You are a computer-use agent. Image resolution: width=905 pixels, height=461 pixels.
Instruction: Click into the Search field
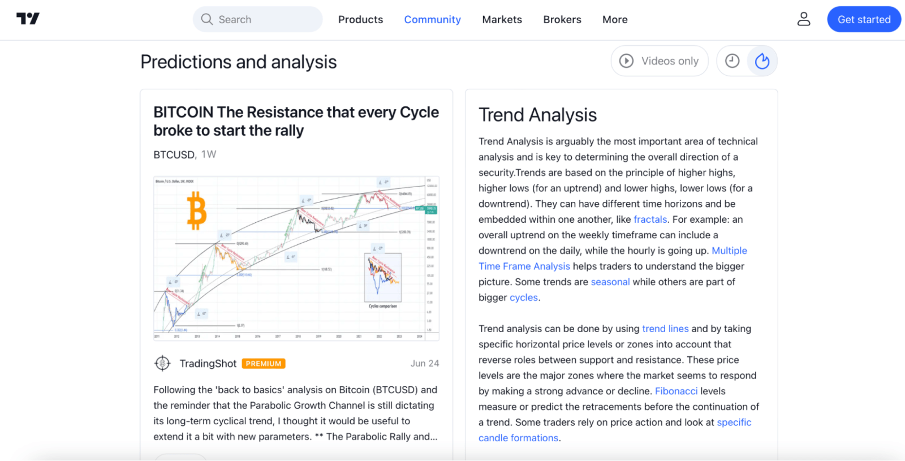click(x=266, y=19)
